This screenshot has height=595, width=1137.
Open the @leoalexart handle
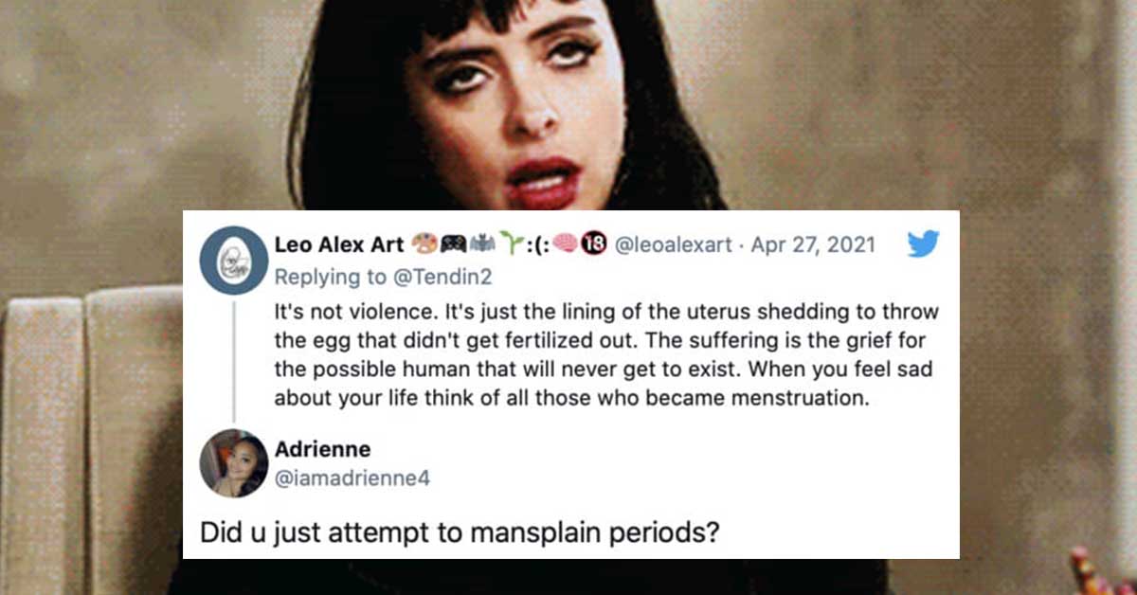[x=674, y=245]
